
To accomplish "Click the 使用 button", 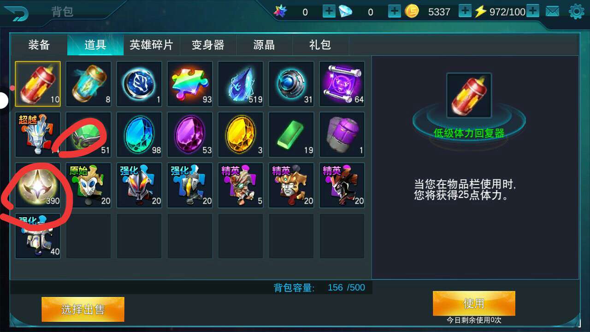I will pos(474,303).
